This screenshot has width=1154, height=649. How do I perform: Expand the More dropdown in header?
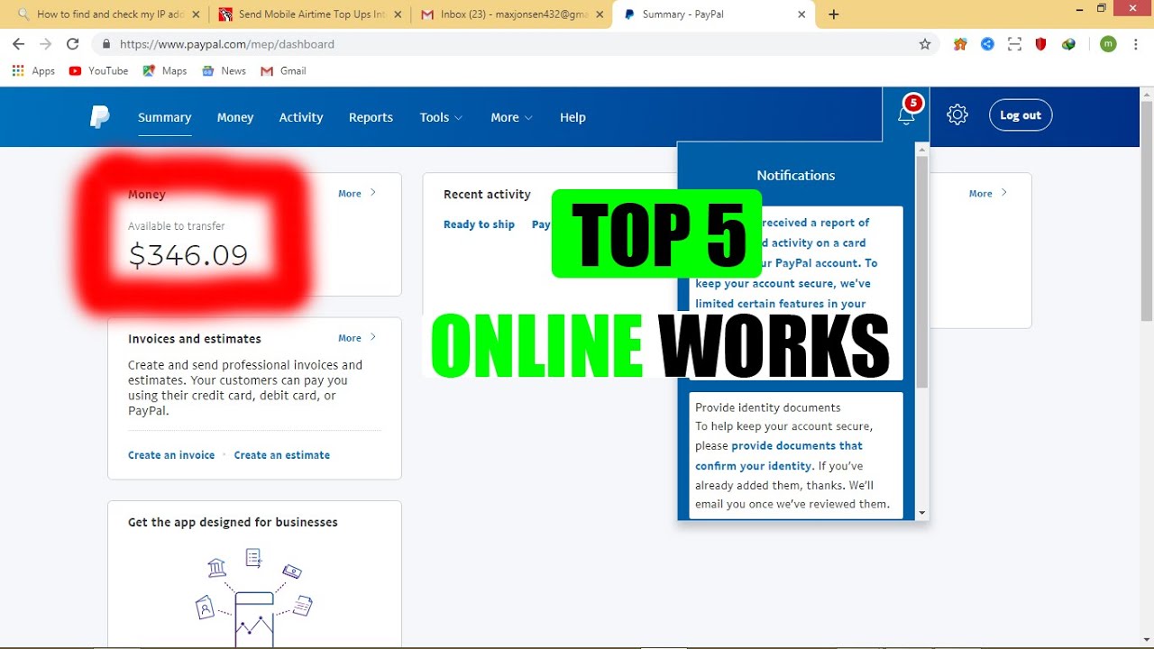coord(511,117)
